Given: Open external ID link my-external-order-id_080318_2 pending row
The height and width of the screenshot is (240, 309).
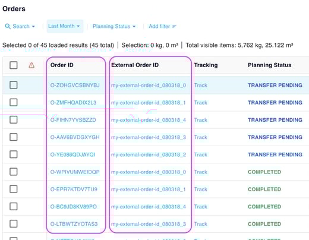Looking at the screenshot, I should tap(149, 154).
